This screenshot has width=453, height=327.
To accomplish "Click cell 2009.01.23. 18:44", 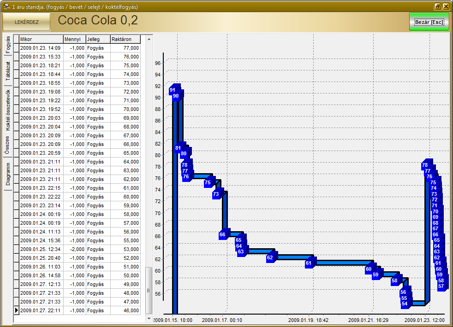I will tap(41, 75).
